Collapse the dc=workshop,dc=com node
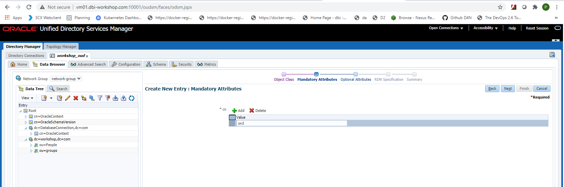Screen dimensions: 564x187 26,139
